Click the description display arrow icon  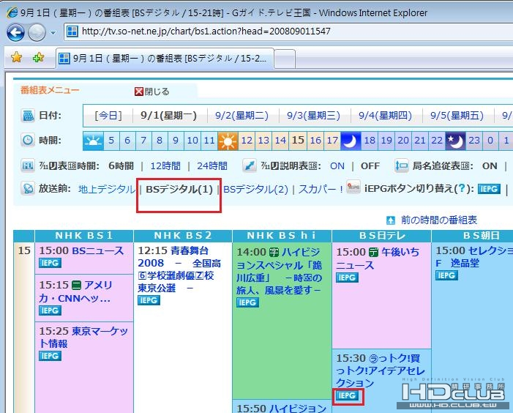(250, 166)
